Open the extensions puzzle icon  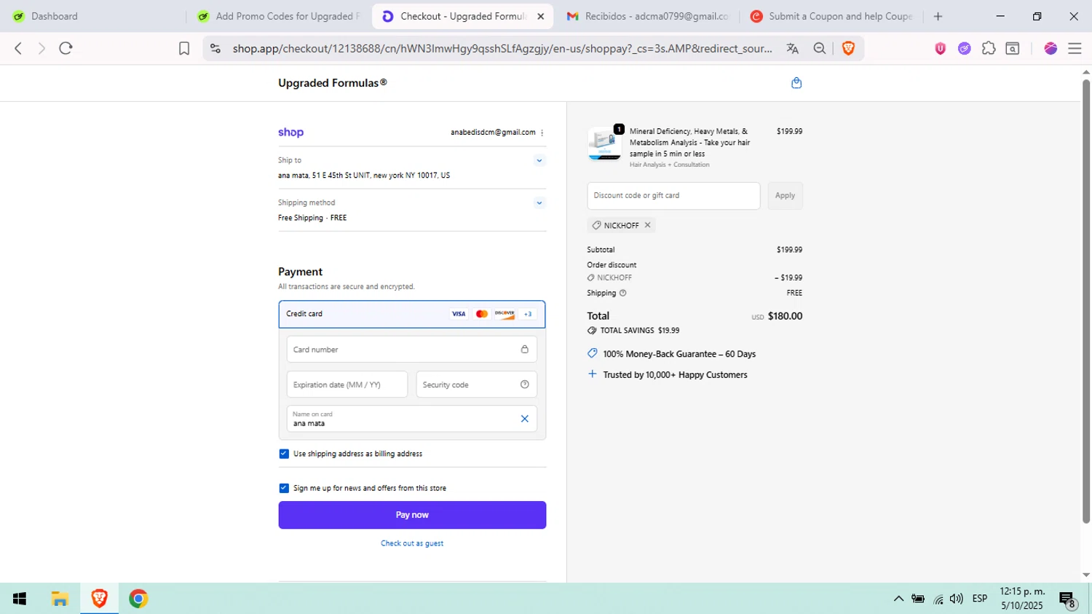point(989,48)
